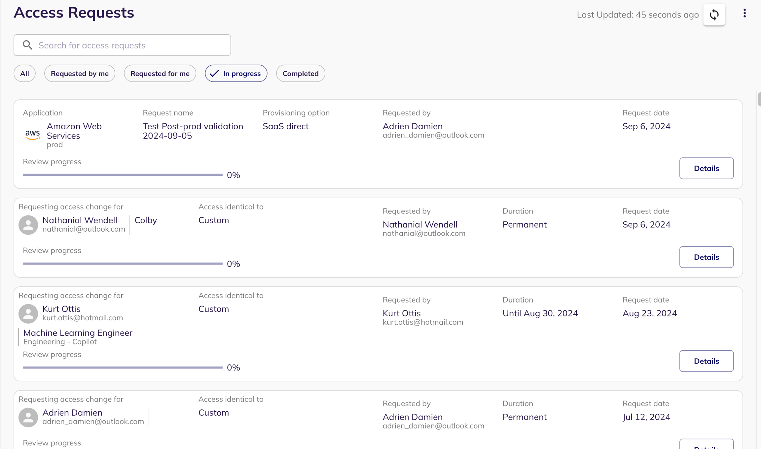Click Adrien Damien's avatar icon
This screenshot has width=761, height=449.
tap(28, 417)
